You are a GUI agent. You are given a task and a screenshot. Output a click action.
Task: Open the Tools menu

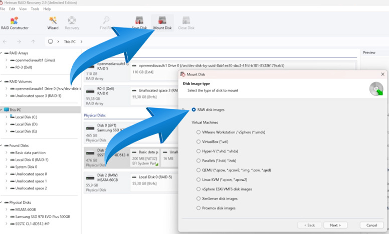(x=35, y=9)
